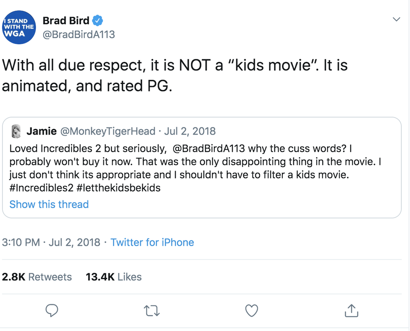This screenshot has height=331, width=410.
Task: Open the tweet options chevron
Action: (396, 20)
